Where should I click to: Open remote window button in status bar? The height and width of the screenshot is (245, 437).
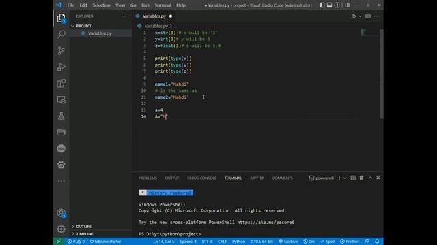(59, 242)
